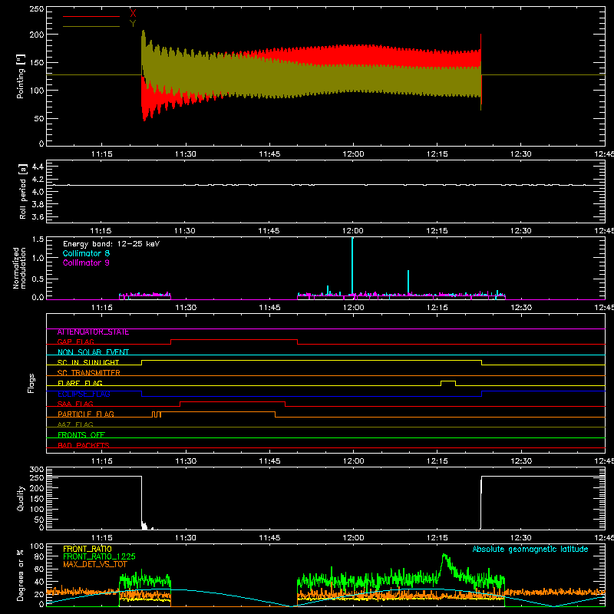Click the olive Y legend line sample
This screenshot has width=614, height=614.
point(91,26)
